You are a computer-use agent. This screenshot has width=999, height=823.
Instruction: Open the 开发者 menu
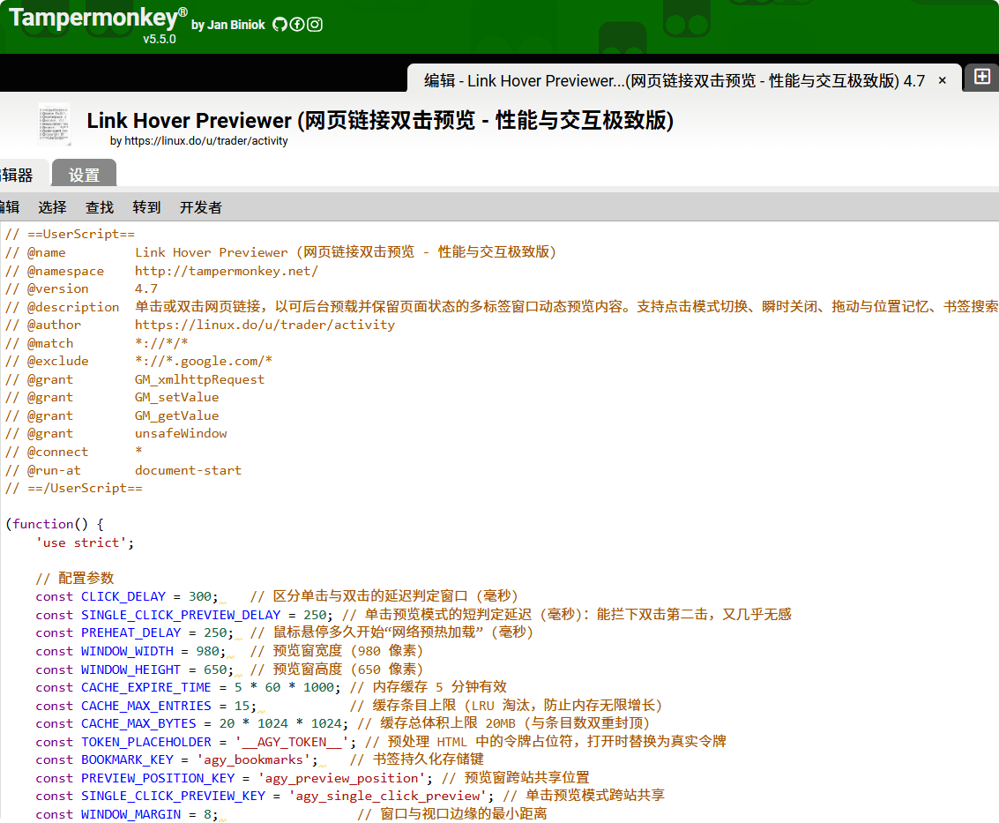pos(201,207)
